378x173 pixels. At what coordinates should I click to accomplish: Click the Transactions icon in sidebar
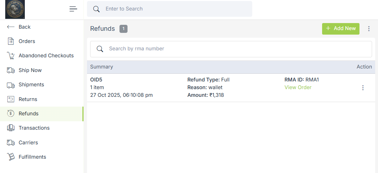point(11,128)
